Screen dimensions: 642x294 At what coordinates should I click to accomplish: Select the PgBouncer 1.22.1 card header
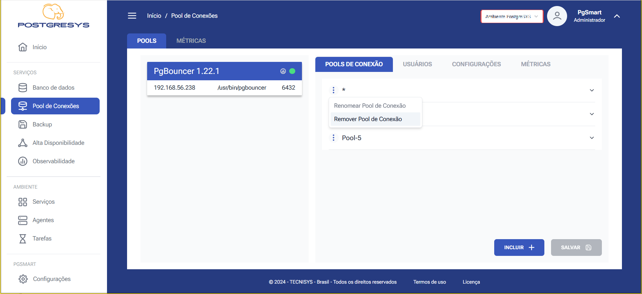coord(224,71)
